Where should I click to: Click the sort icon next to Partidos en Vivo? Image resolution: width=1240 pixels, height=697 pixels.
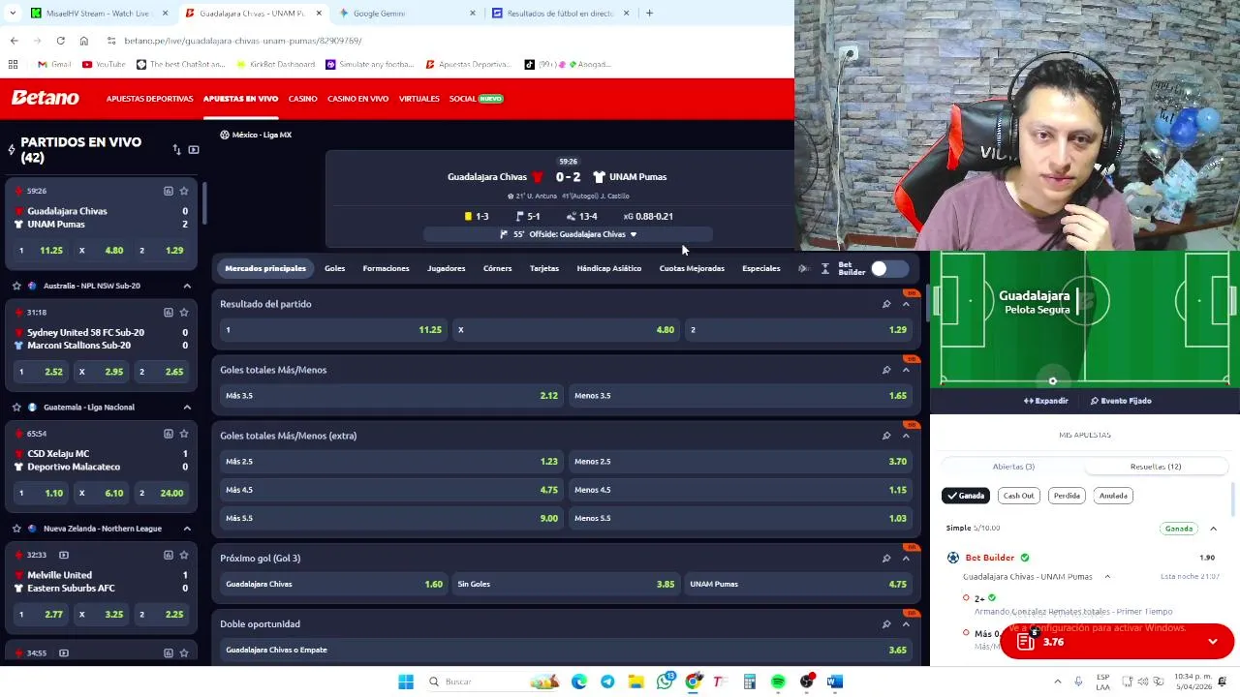pos(176,149)
